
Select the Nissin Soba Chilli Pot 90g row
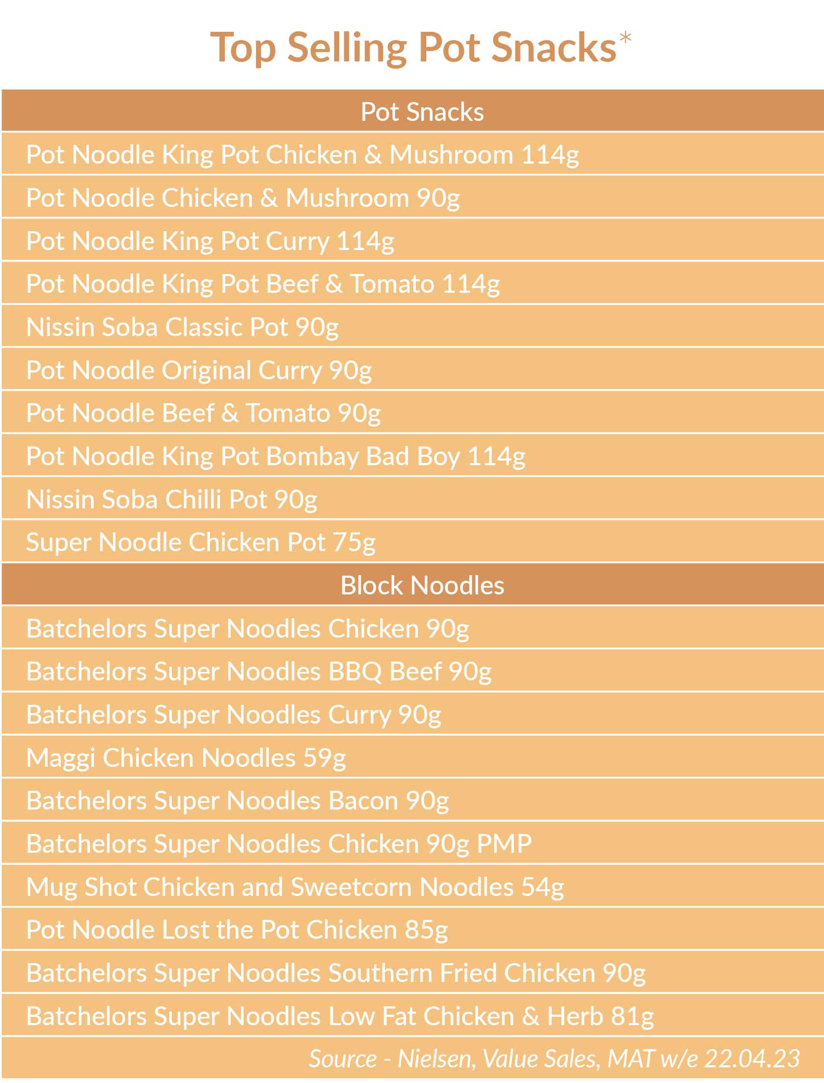click(172, 500)
